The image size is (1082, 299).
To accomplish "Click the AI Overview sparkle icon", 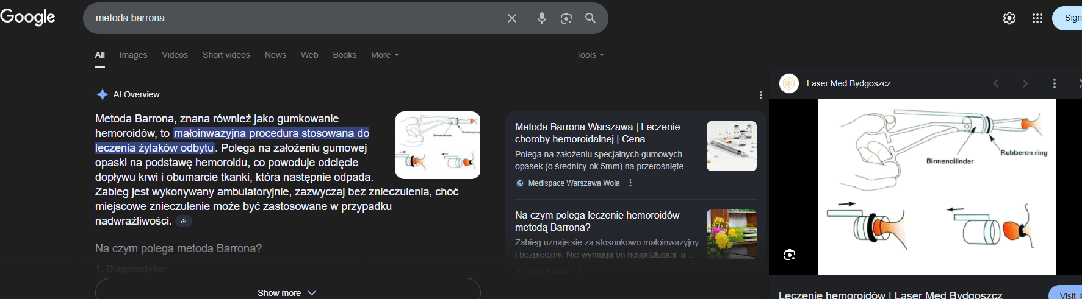I will 102,94.
